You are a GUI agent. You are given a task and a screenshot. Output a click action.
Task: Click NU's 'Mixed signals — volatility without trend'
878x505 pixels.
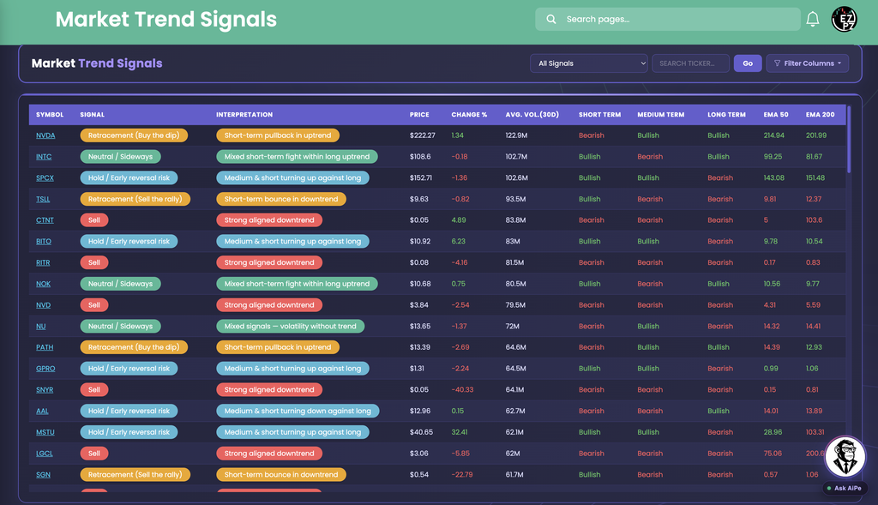(x=290, y=327)
